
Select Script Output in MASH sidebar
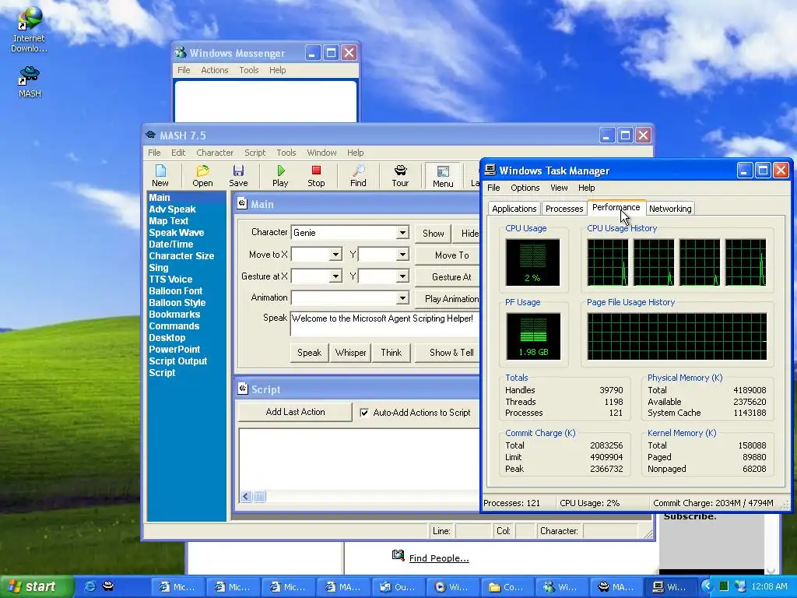click(178, 361)
